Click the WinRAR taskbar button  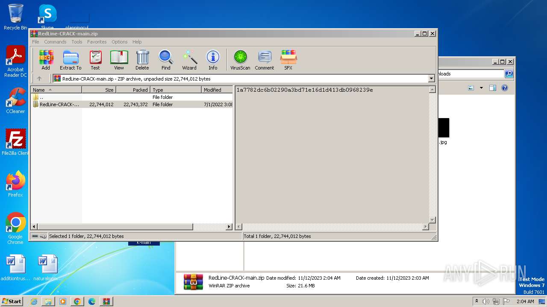(x=106, y=301)
